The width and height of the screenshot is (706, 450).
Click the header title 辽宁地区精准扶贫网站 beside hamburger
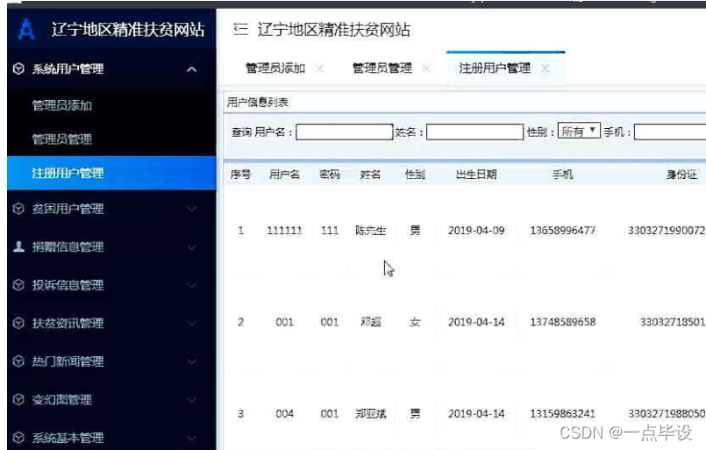click(x=333, y=30)
